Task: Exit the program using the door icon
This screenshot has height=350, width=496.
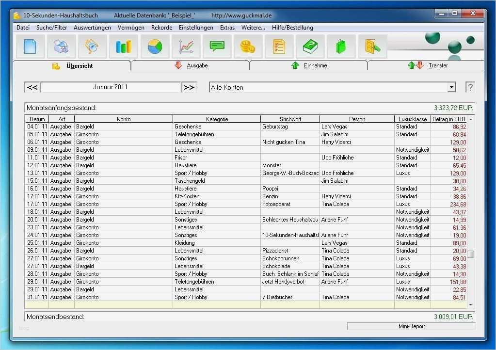Action: point(372,46)
